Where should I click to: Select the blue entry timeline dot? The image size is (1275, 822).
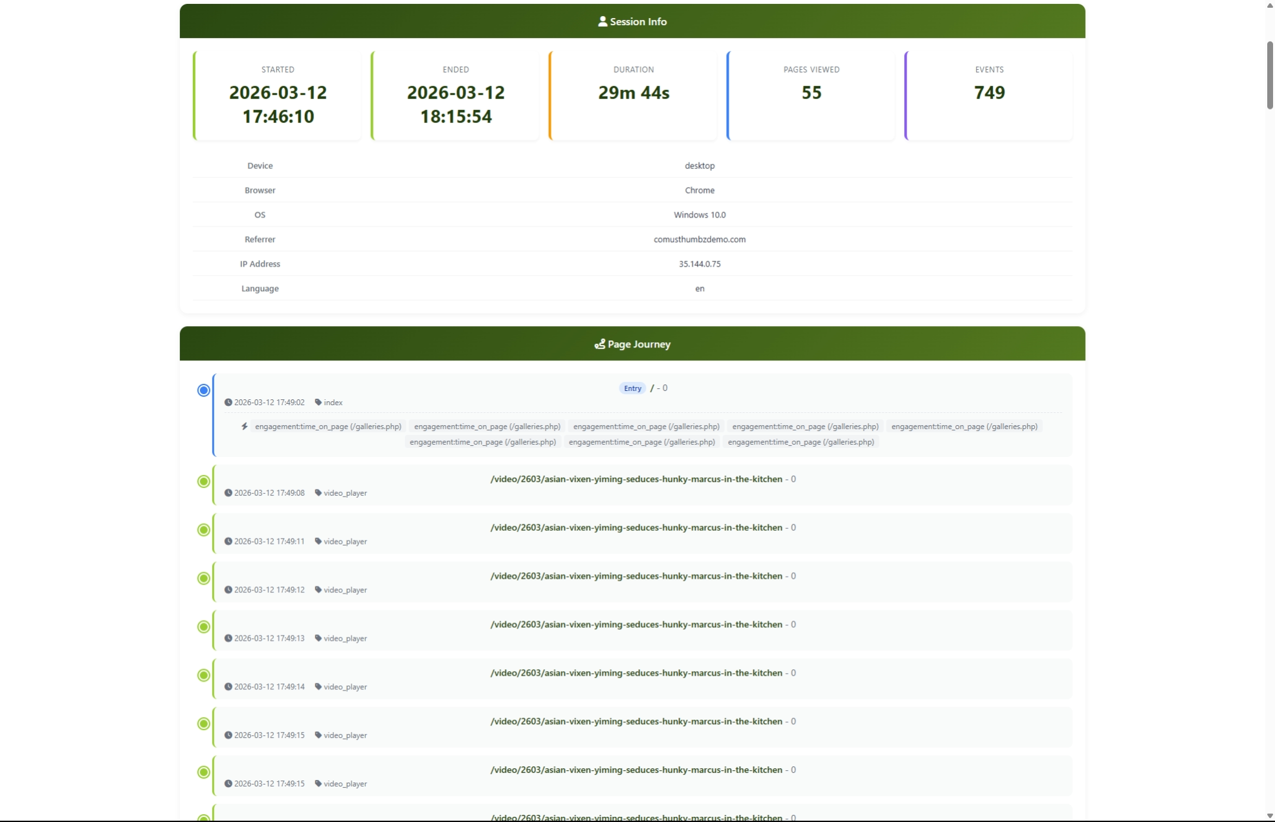click(x=203, y=390)
